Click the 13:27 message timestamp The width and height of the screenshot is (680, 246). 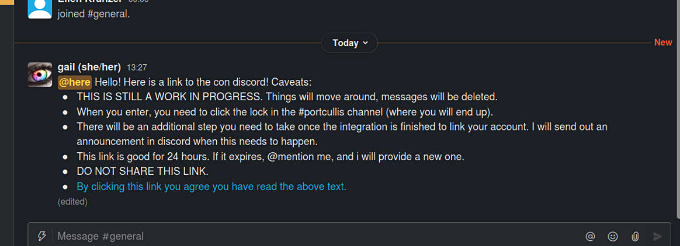137,67
